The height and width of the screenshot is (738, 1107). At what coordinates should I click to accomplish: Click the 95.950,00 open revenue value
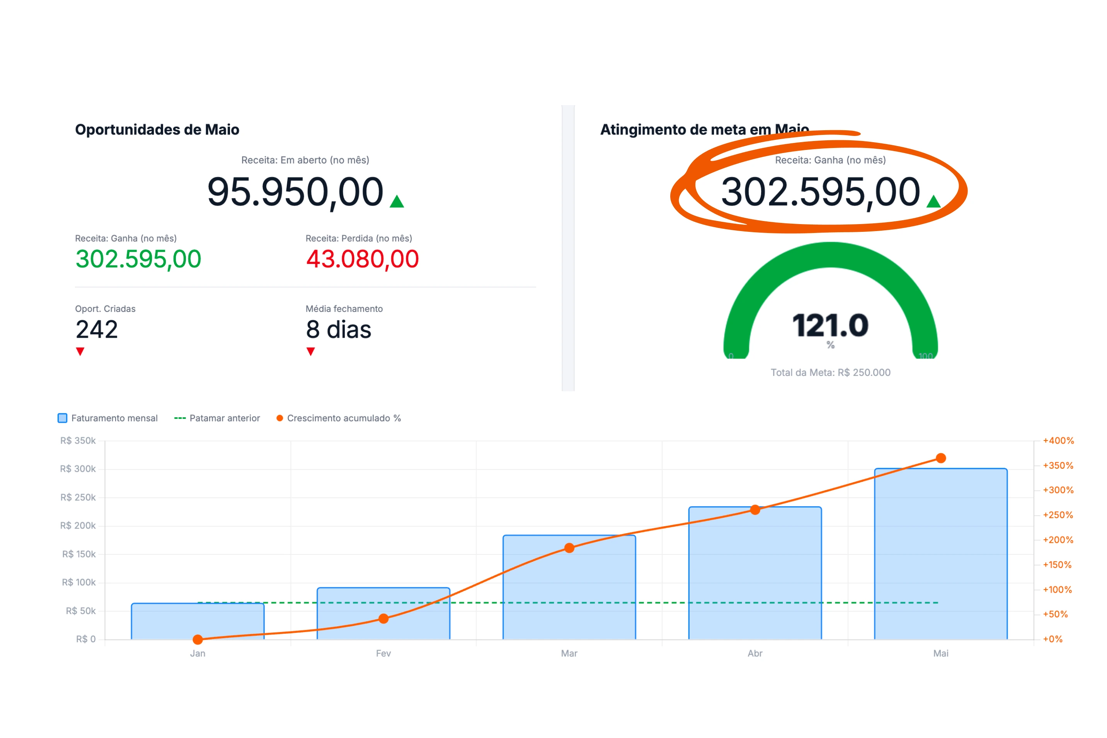pos(295,192)
